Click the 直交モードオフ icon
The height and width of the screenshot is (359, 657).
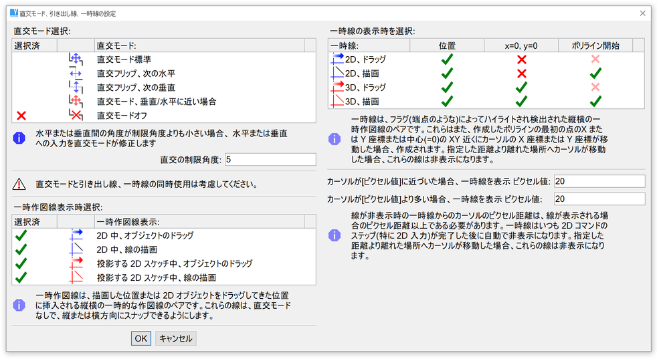[75, 116]
